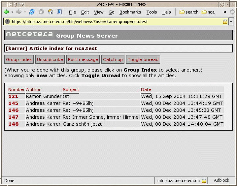Click the author Ramon Grunder
Viewport: 237px width, 186px height.
pyautogui.click(x=44, y=96)
